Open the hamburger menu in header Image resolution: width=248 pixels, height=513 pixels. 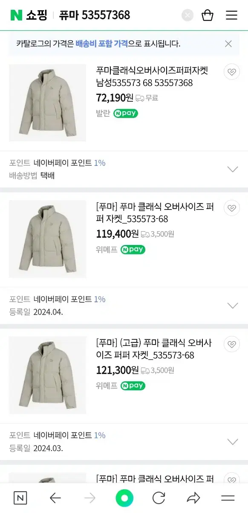pos(231,15)
